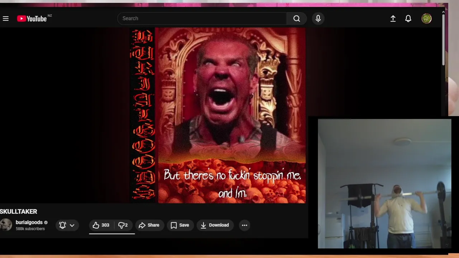Image resolution: width=459 pixels, height=258 pixels.
Task: Click the Search input field
Action: click(202, 18)
